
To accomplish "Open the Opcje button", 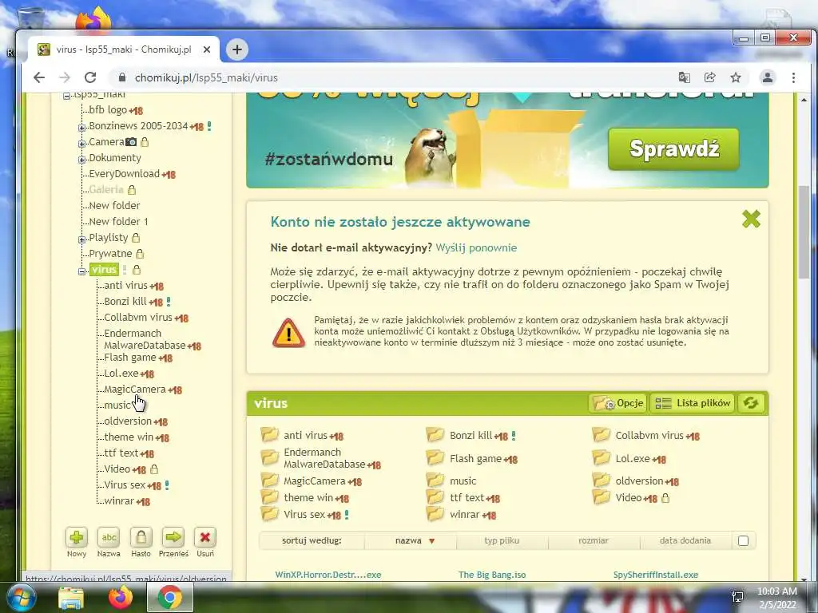I will tap(618, 403).
